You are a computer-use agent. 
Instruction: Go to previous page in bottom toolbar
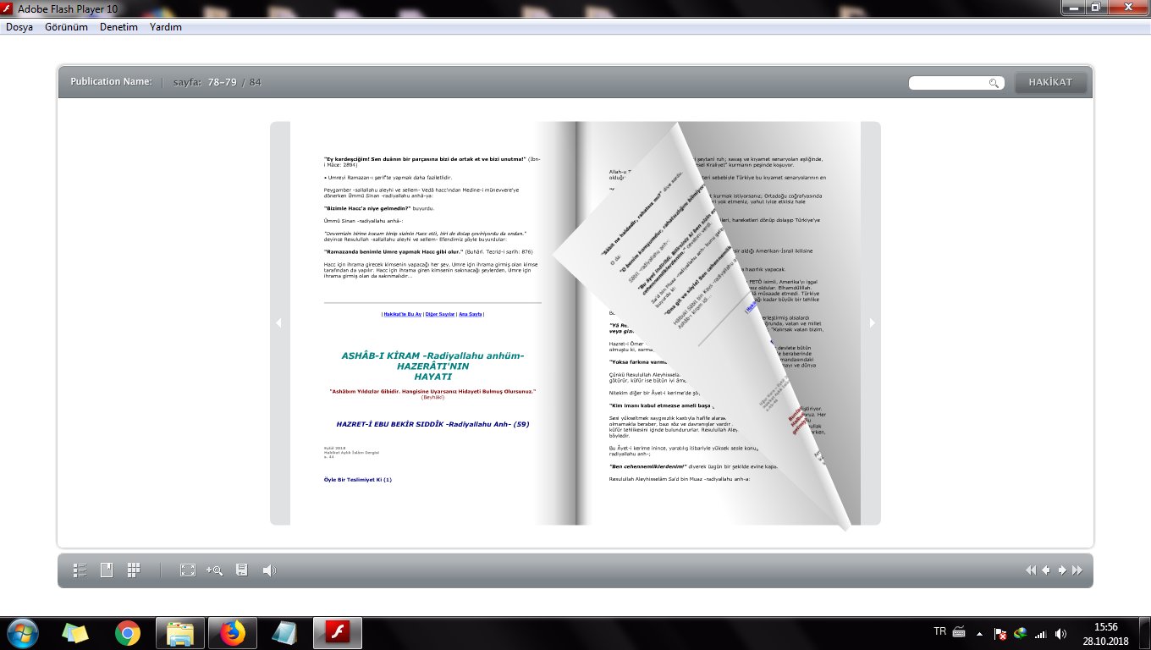click(x=1046, y=570)
